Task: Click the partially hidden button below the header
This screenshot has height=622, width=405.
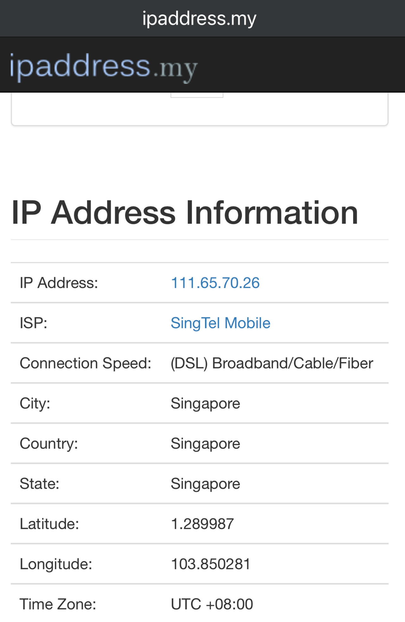Action: pyautogui.click(x=197, y=95)
